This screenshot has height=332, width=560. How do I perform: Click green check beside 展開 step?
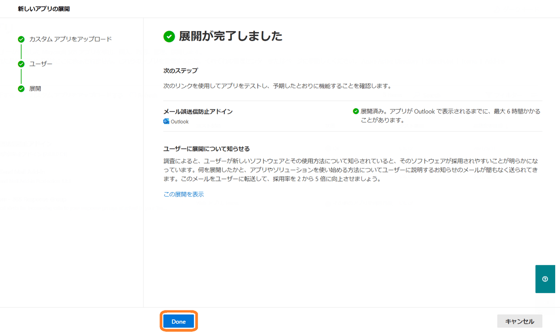point(21,89)
